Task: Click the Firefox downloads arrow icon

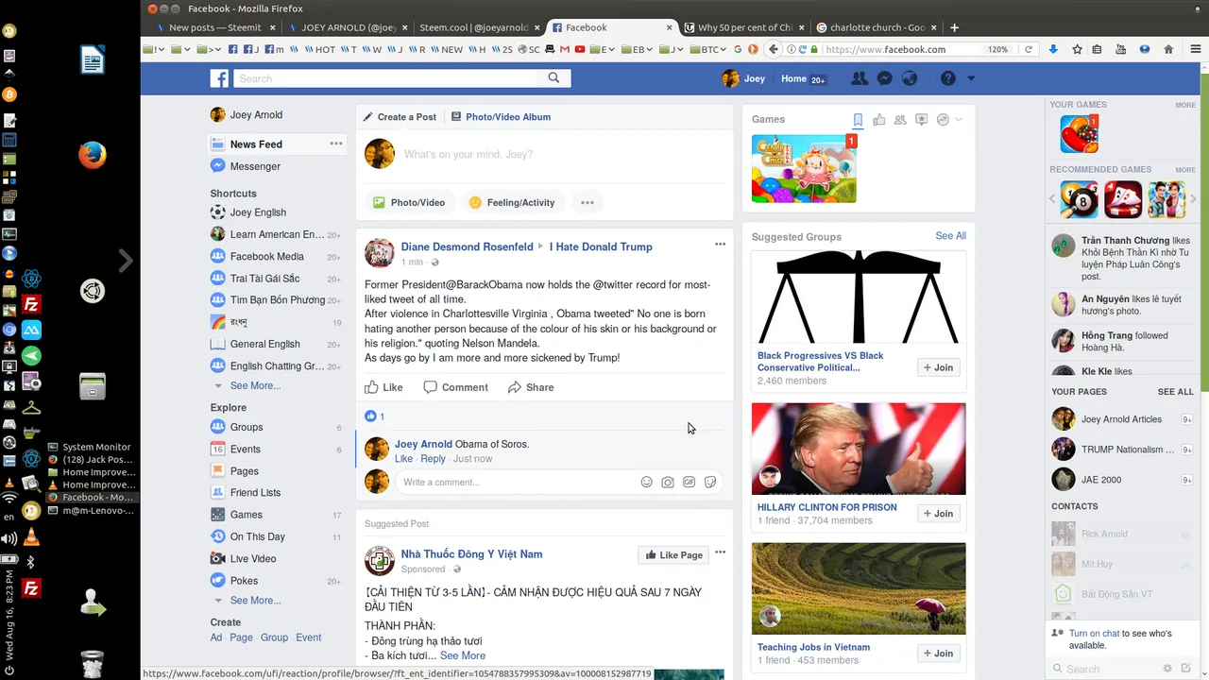Action: 1053,49
